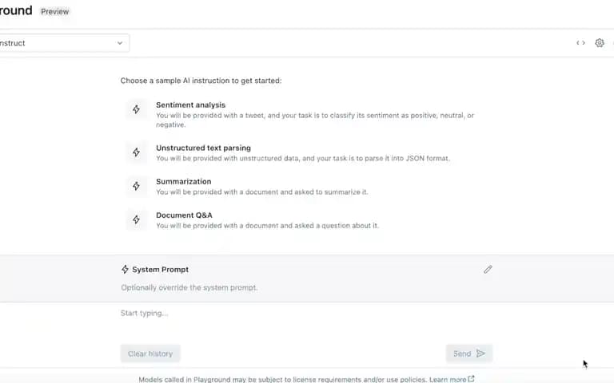Click the Send button
Image resolution: width=614 pixels, height=383 pixels.
(469, 353)
